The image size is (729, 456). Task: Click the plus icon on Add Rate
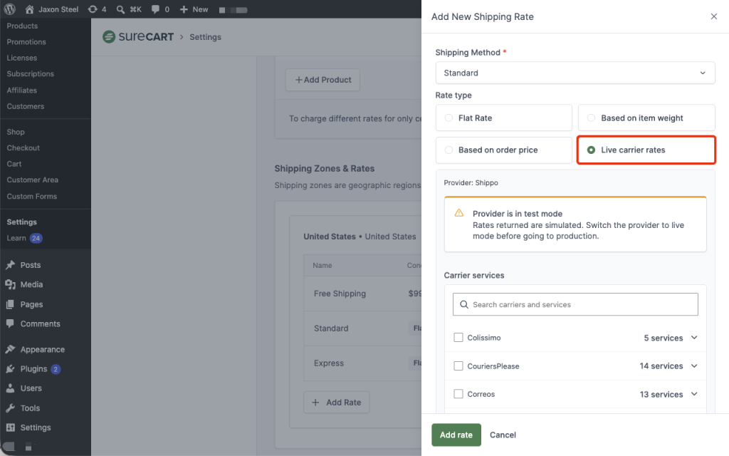point(315,403)
